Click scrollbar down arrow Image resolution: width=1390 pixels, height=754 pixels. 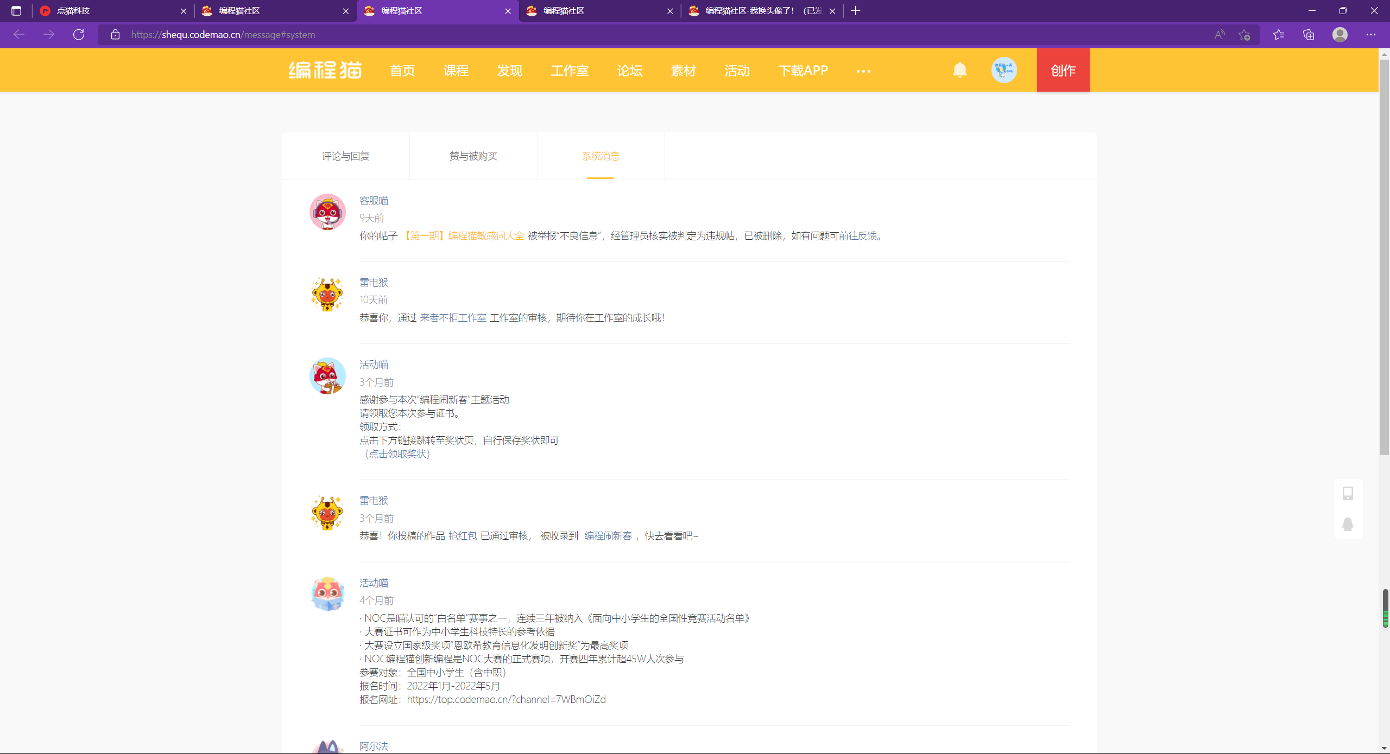1384,748
